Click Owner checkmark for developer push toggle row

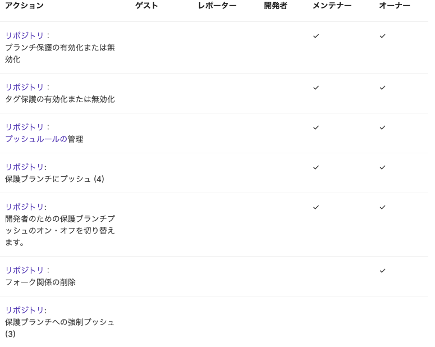tap(382, 207)
